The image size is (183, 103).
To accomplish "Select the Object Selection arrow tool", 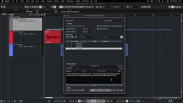I will tap(61, 7).
